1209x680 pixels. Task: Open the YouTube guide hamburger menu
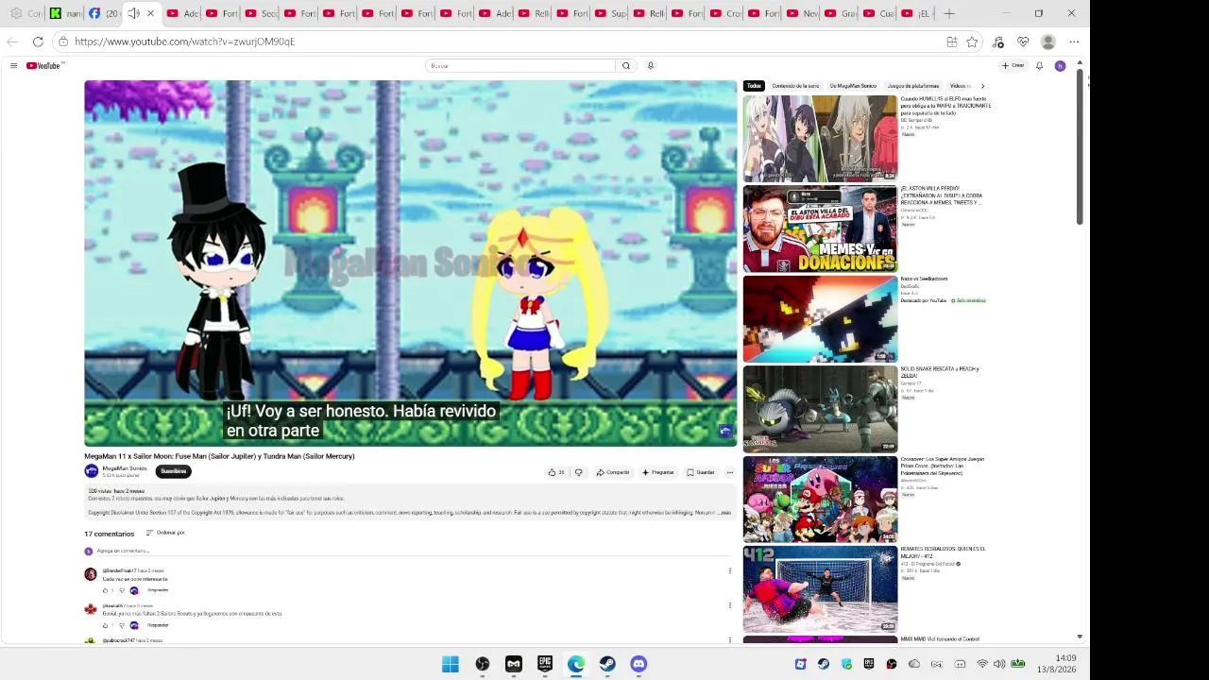13,65
